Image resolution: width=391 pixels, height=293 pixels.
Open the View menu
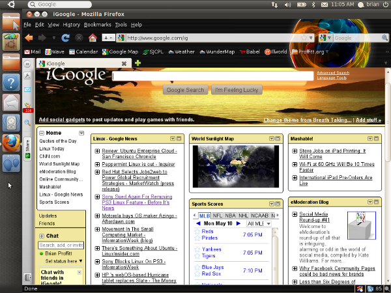pos(53,25)
